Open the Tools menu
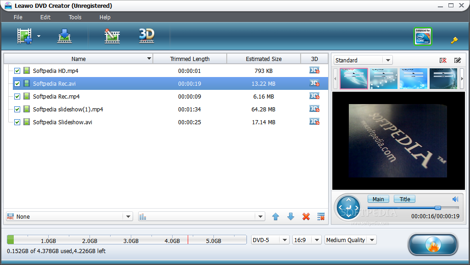470x265 pixels. pos(75,17)
